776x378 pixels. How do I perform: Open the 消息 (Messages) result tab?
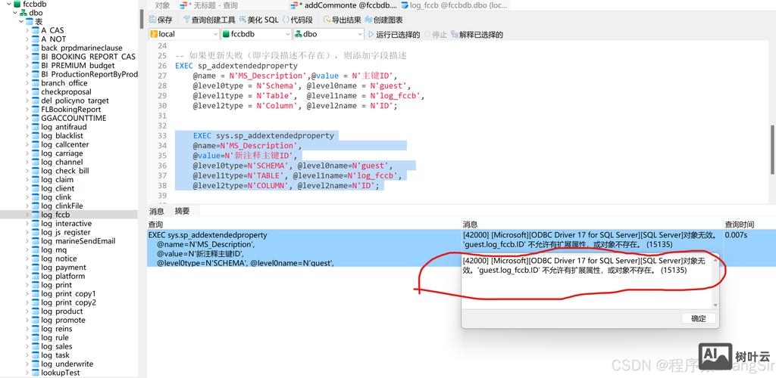click(x=157, y=211)
